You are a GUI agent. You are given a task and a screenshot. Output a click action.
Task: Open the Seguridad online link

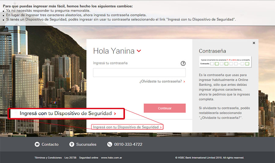[89, 157]
